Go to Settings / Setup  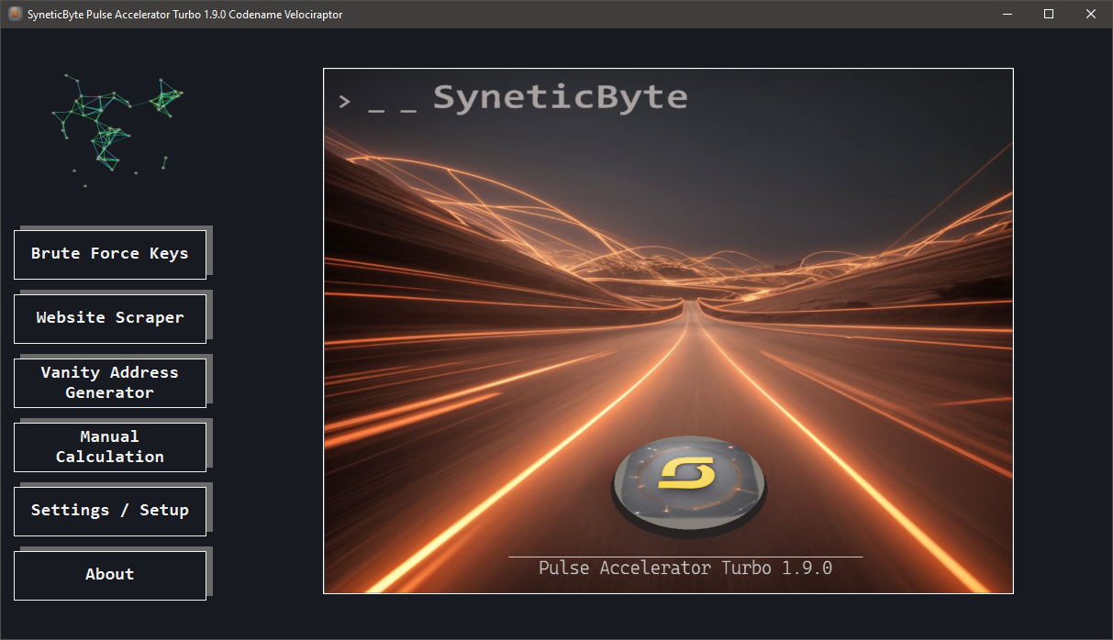pyautogui.click(x=110, y=511)
